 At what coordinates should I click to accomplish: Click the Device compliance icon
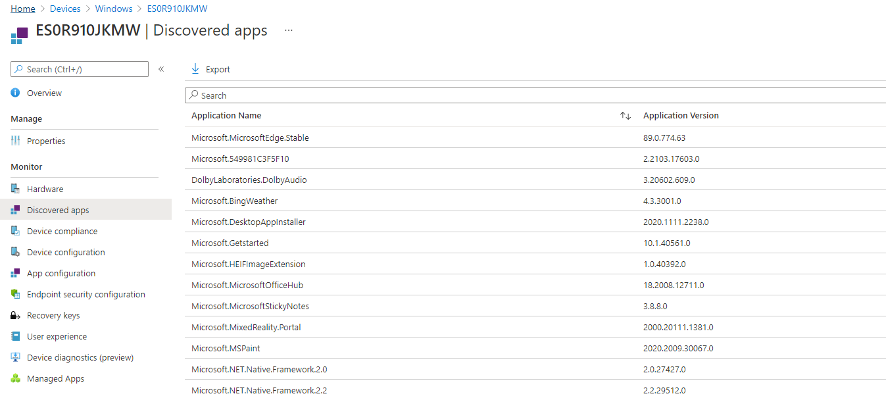16,232
